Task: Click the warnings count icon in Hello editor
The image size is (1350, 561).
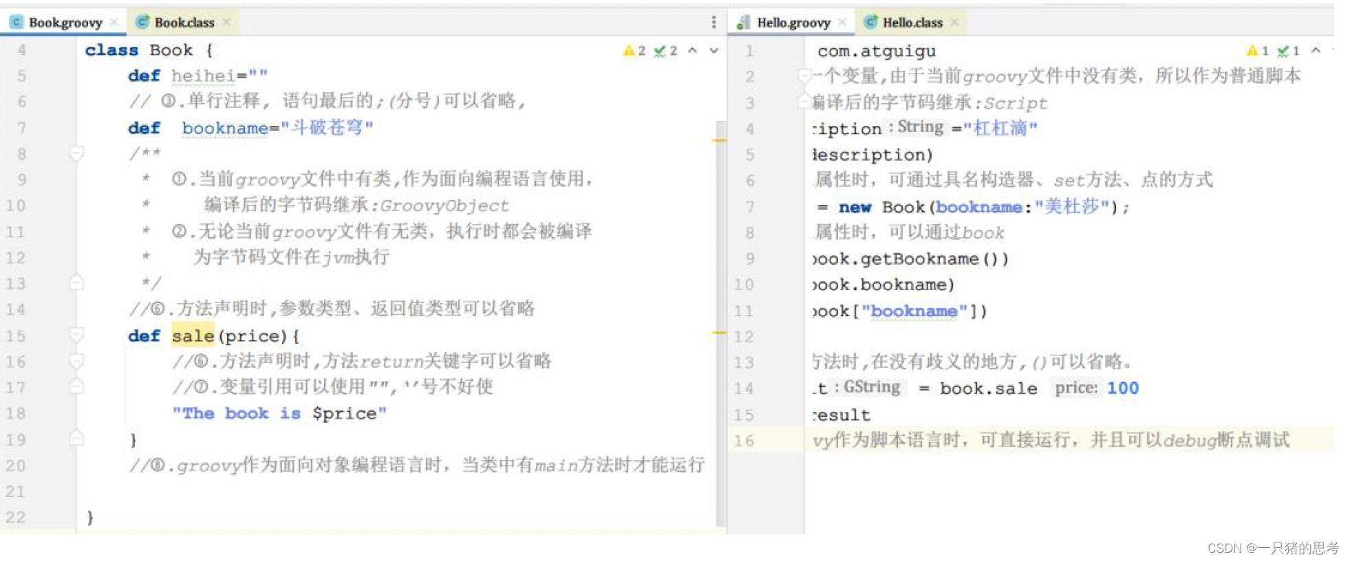Action: tap(1257, 51)
